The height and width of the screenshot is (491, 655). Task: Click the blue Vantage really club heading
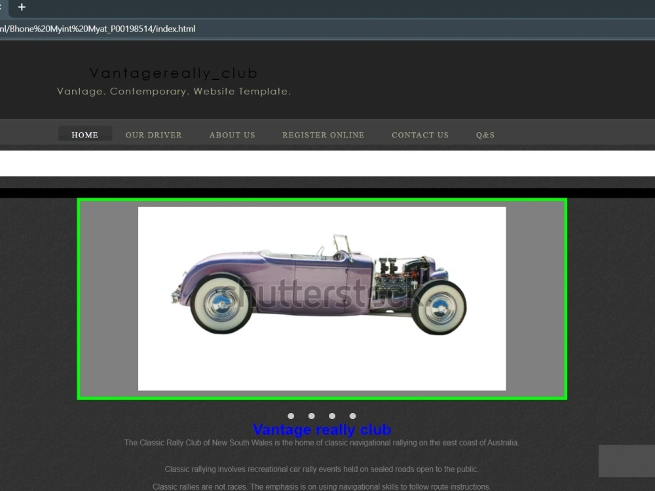pyautogui.click(x=322, y=429)
